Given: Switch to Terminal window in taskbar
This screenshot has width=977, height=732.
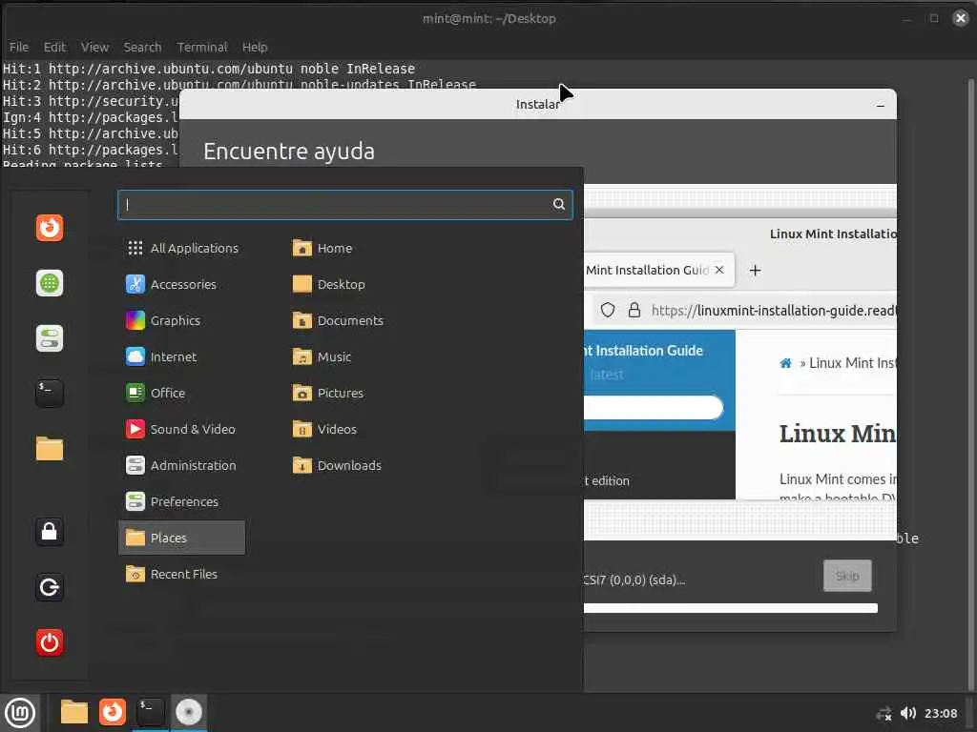Looking at the screenshot, I should (x=150, y=712).
